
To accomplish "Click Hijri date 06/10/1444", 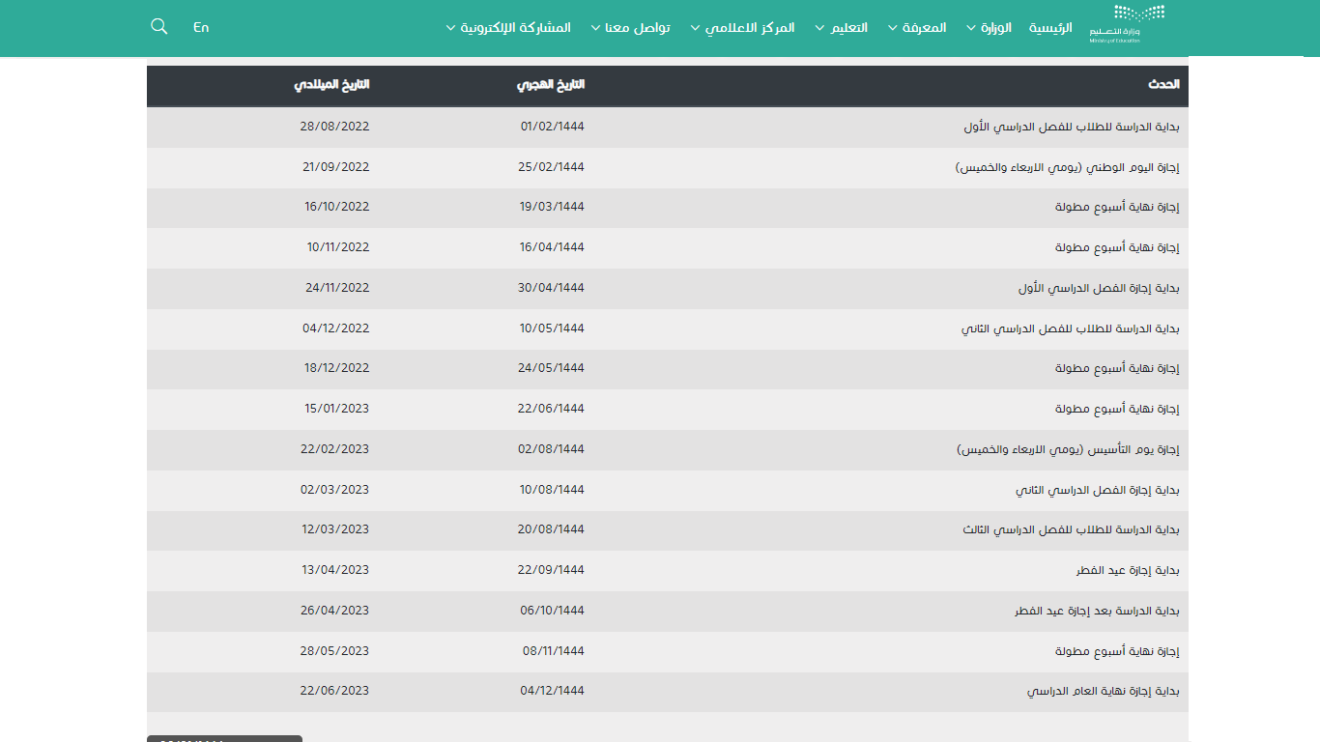I will click(552, 611).
